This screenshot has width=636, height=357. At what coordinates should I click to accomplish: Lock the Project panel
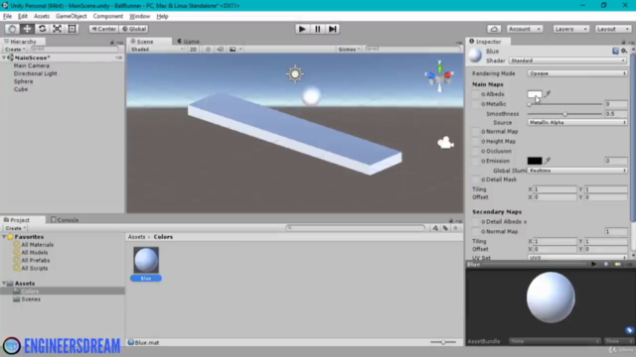[450, 220]
